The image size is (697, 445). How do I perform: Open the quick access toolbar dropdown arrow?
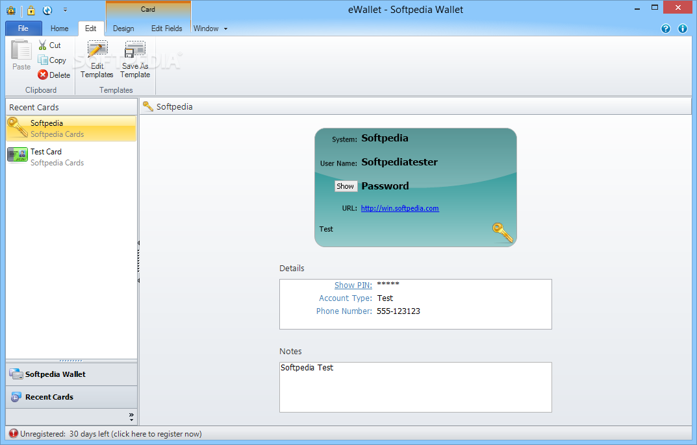(66, 10)
